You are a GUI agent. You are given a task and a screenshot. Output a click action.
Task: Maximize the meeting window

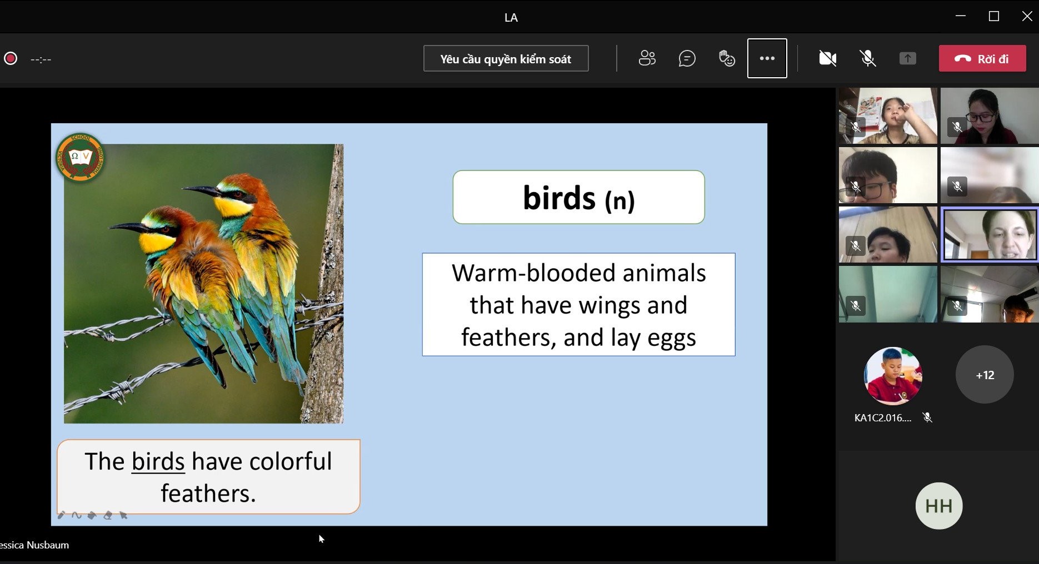coord(994,17)
